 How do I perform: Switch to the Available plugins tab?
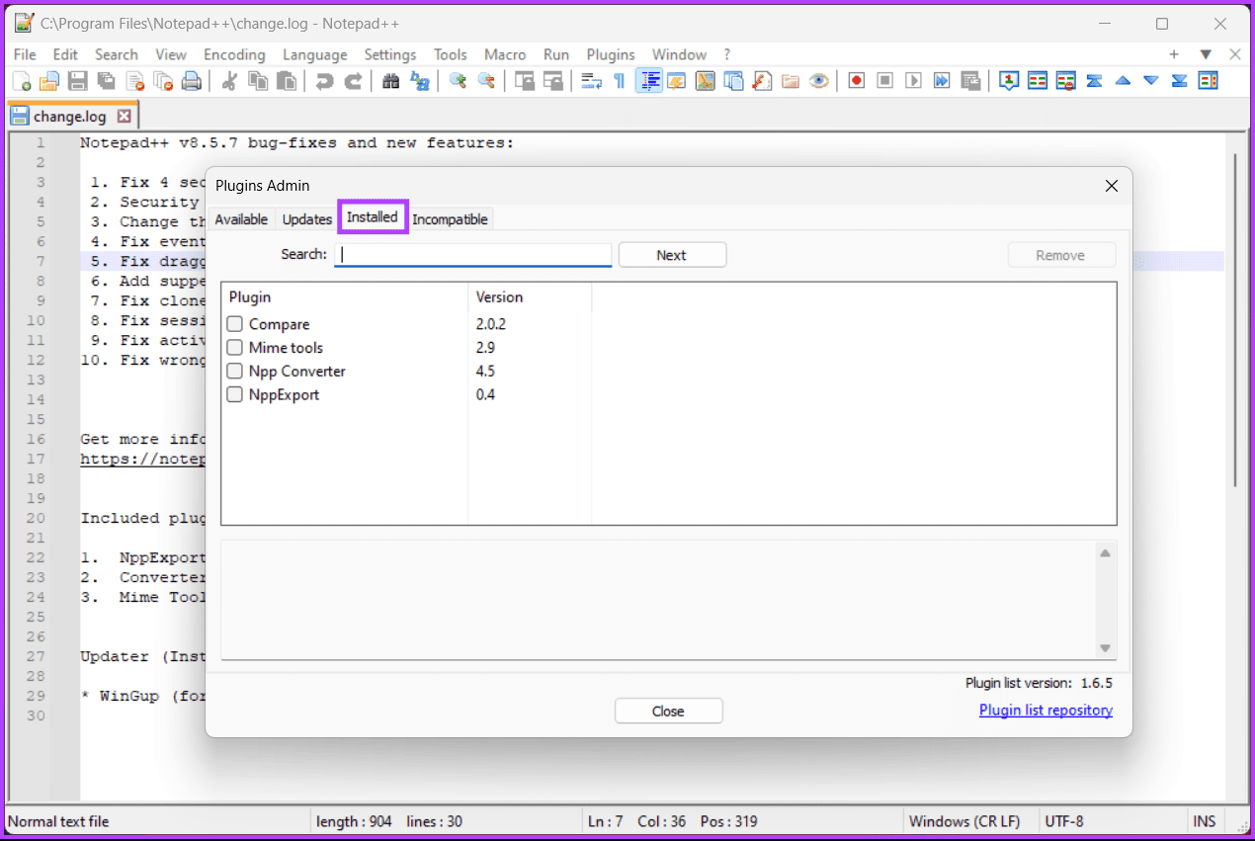(241, 218)
